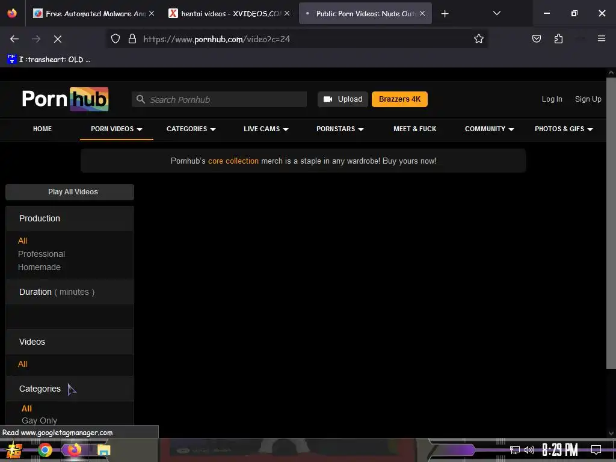
Task: Select All under Categories filter
Action: (26, 408)
